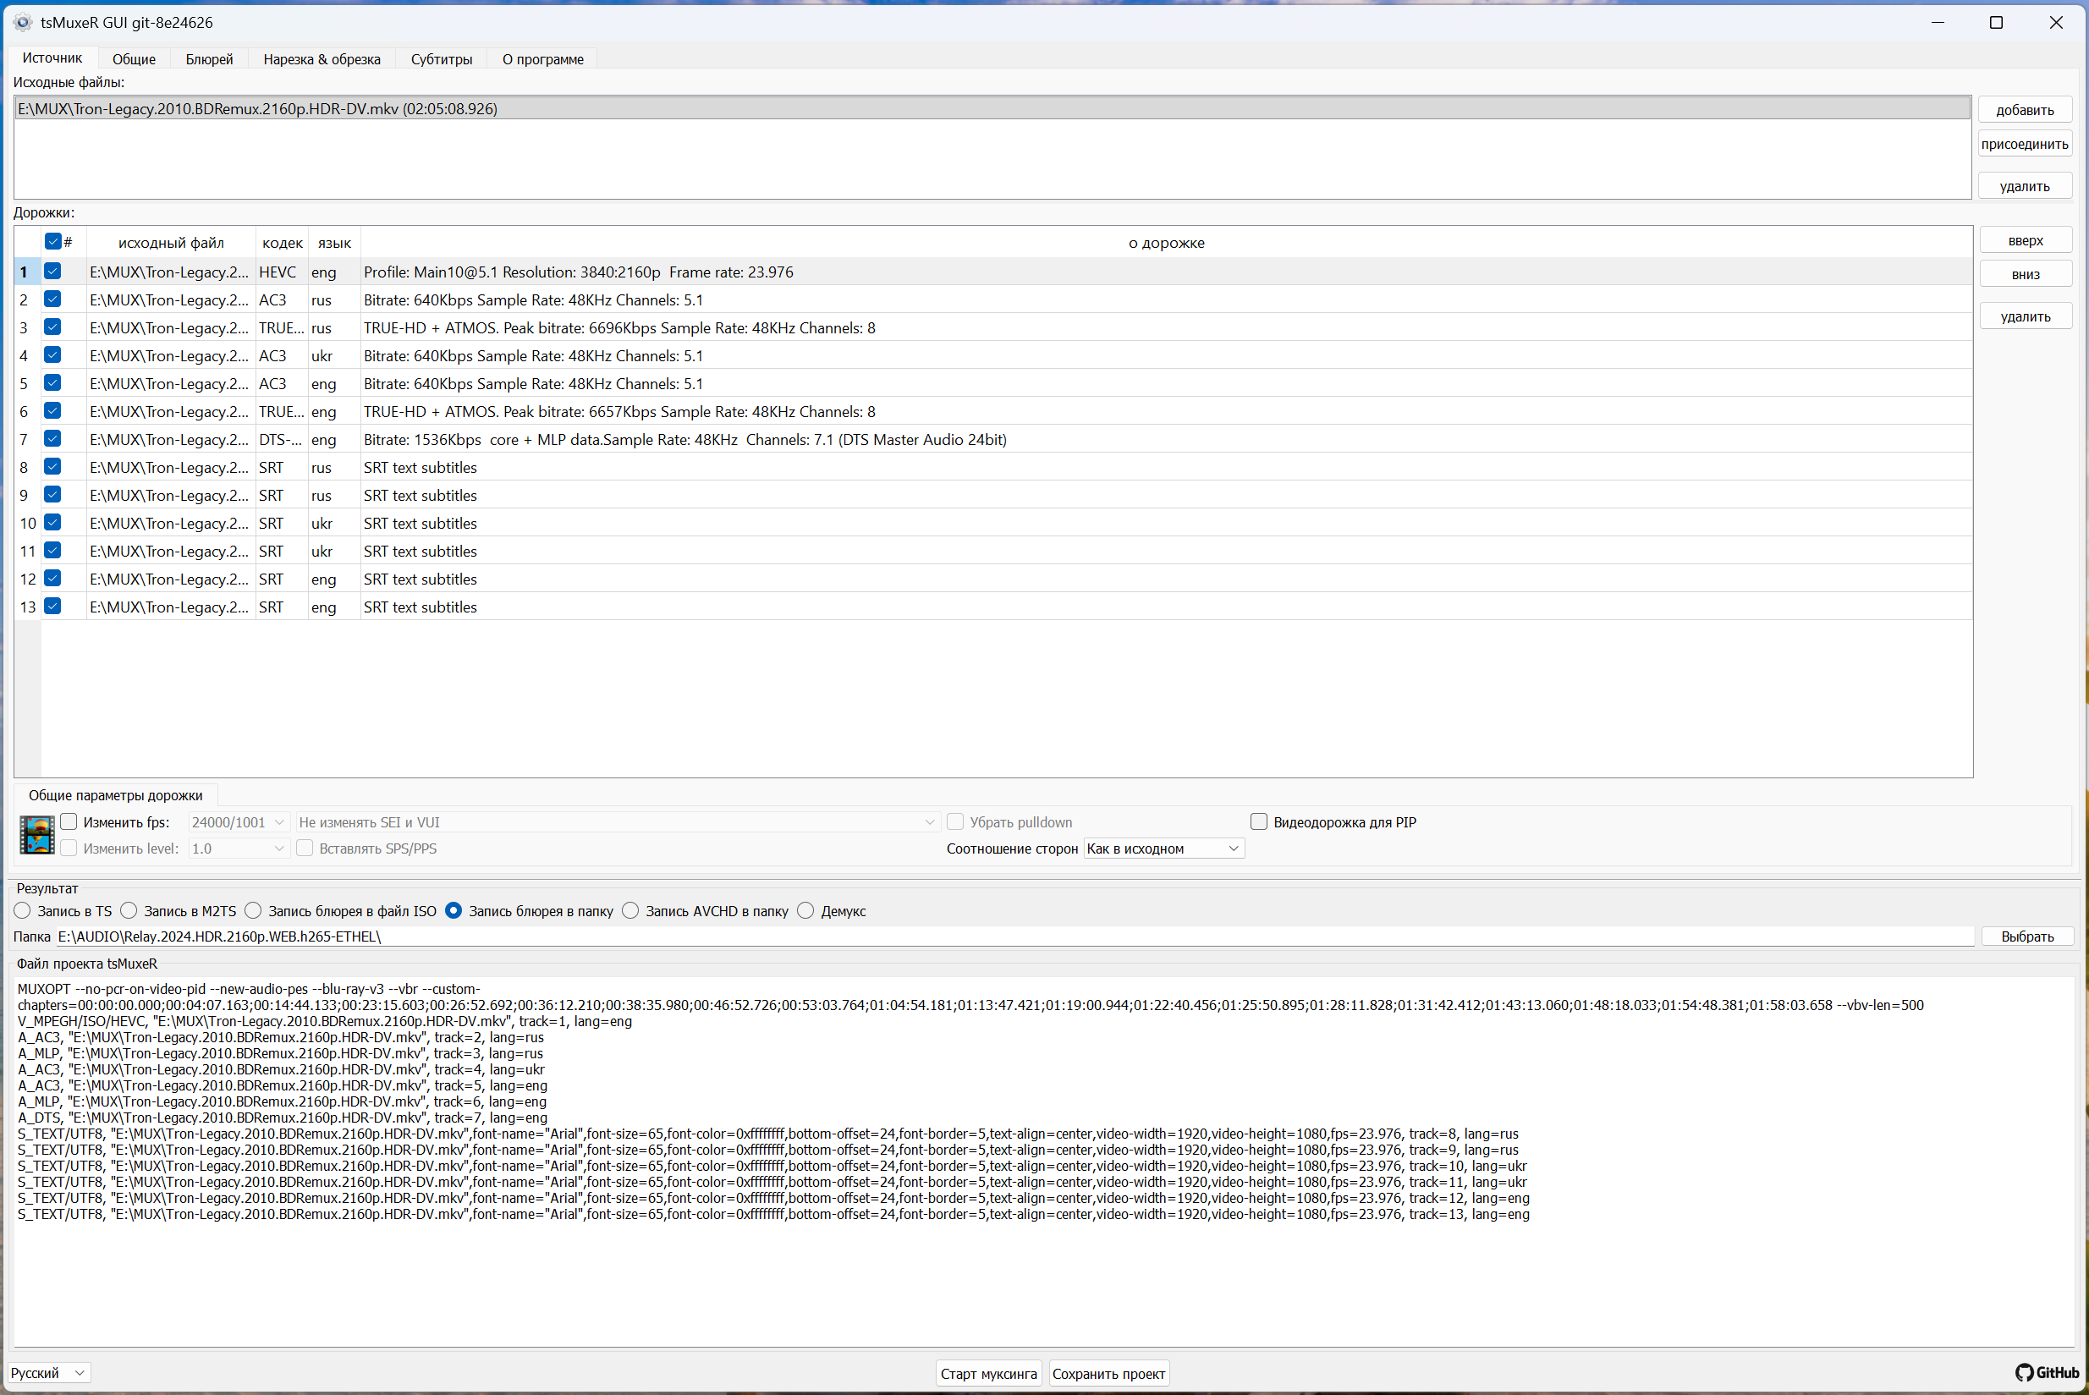Choose the 'Демукс' output option

coord(806,910)
